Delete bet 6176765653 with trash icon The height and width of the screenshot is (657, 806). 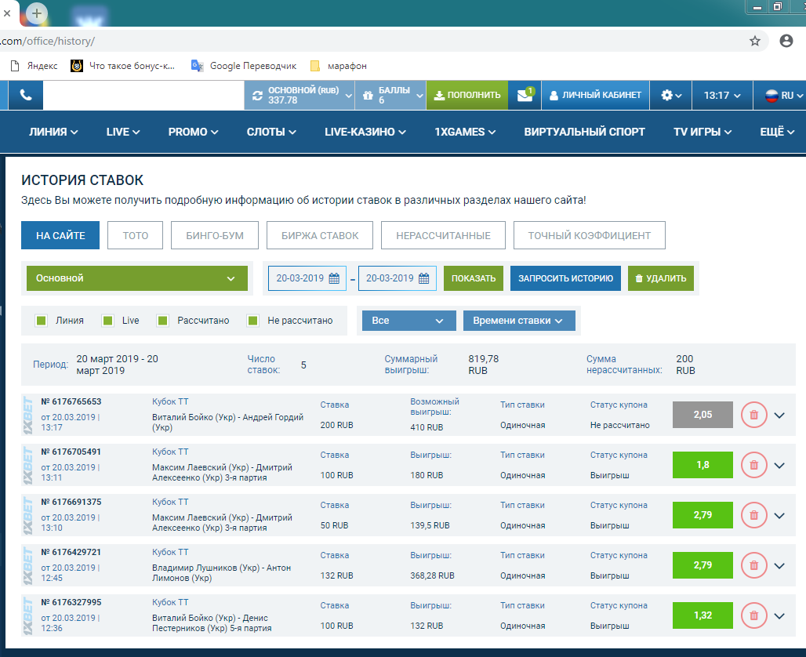(x=753, y=415)
